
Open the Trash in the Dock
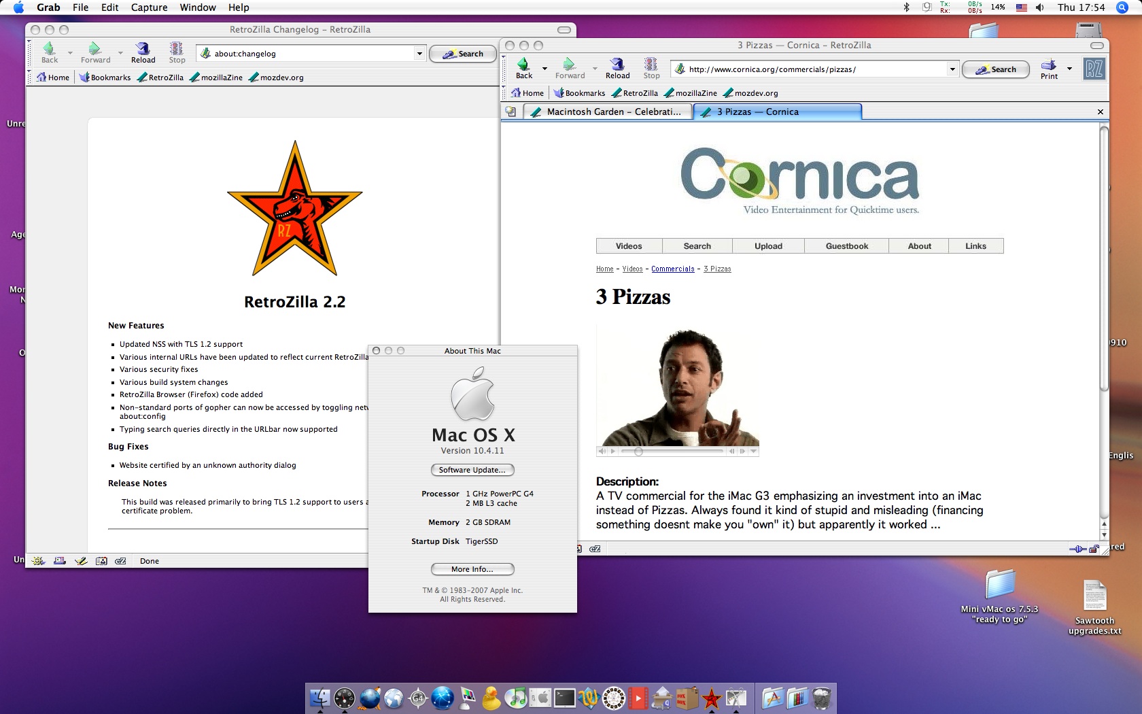click(822, 698)
